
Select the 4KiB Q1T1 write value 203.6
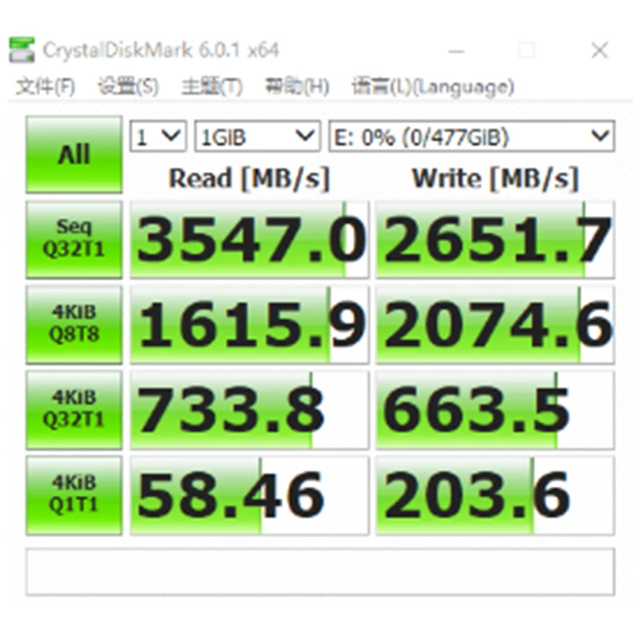pos(495,495)
